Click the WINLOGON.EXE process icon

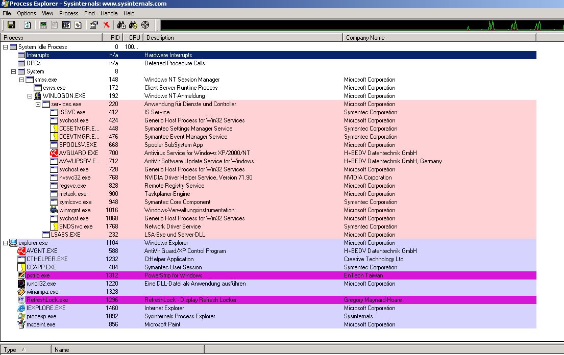pyautogui.click(x=38, y=96)
